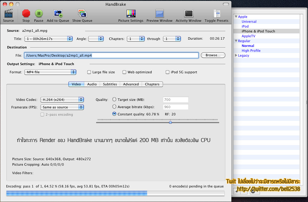Open the Framerate (FPS) dropdown
The height and width of the screenshot is (202, 308).
click(x=62, y=107)
